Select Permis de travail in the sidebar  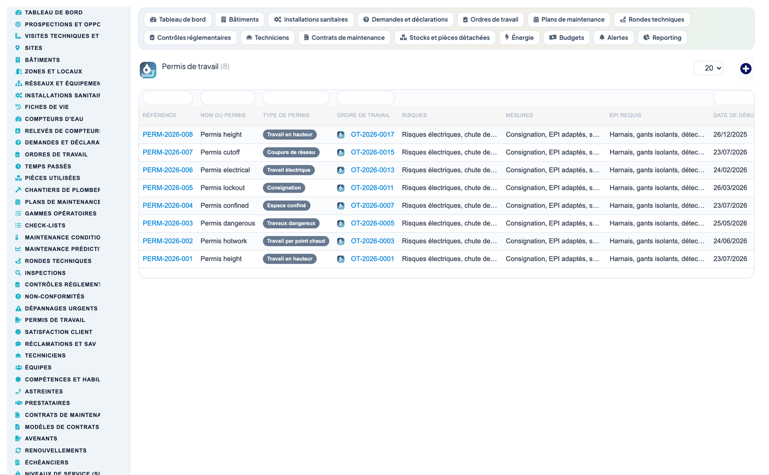55,320
